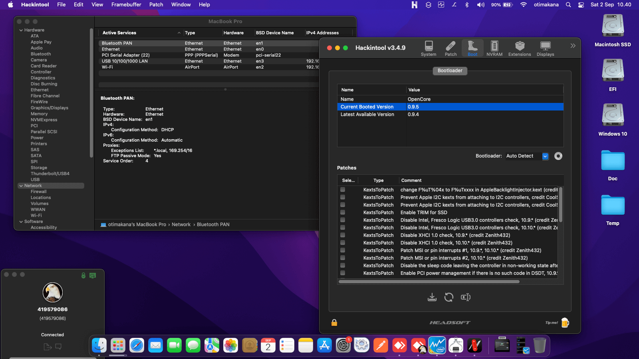
Task: Show more toolbar items with double chevron
Action: 573,46
